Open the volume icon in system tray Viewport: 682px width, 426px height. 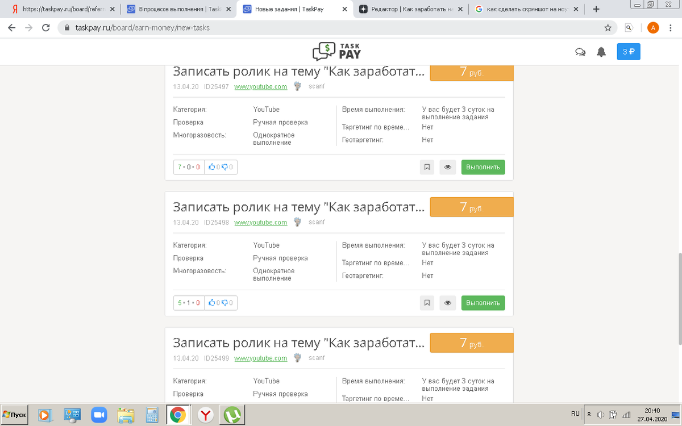pos(600,414)
